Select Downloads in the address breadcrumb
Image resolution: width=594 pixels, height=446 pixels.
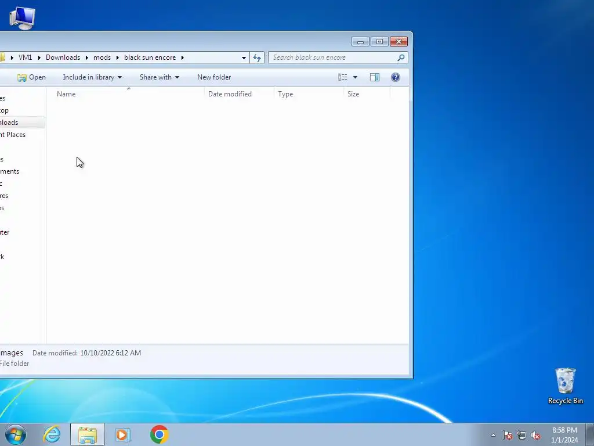coord(63,57)
